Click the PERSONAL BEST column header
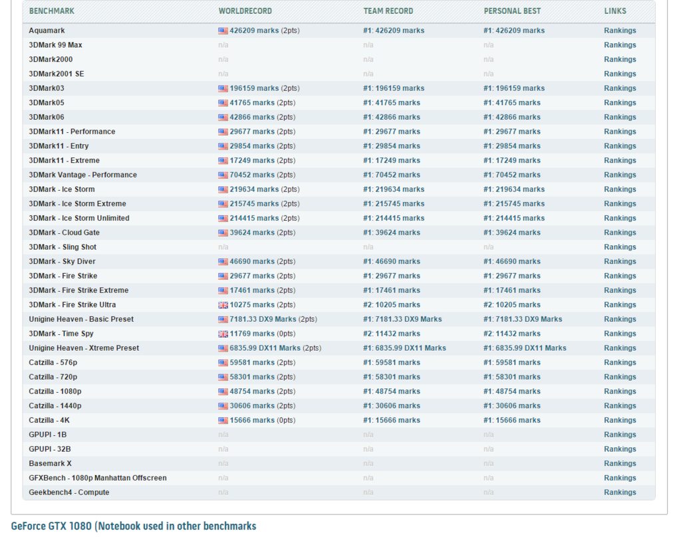 [512, 11]
